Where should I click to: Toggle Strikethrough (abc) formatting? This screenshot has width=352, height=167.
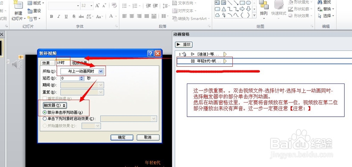point(81,16)
